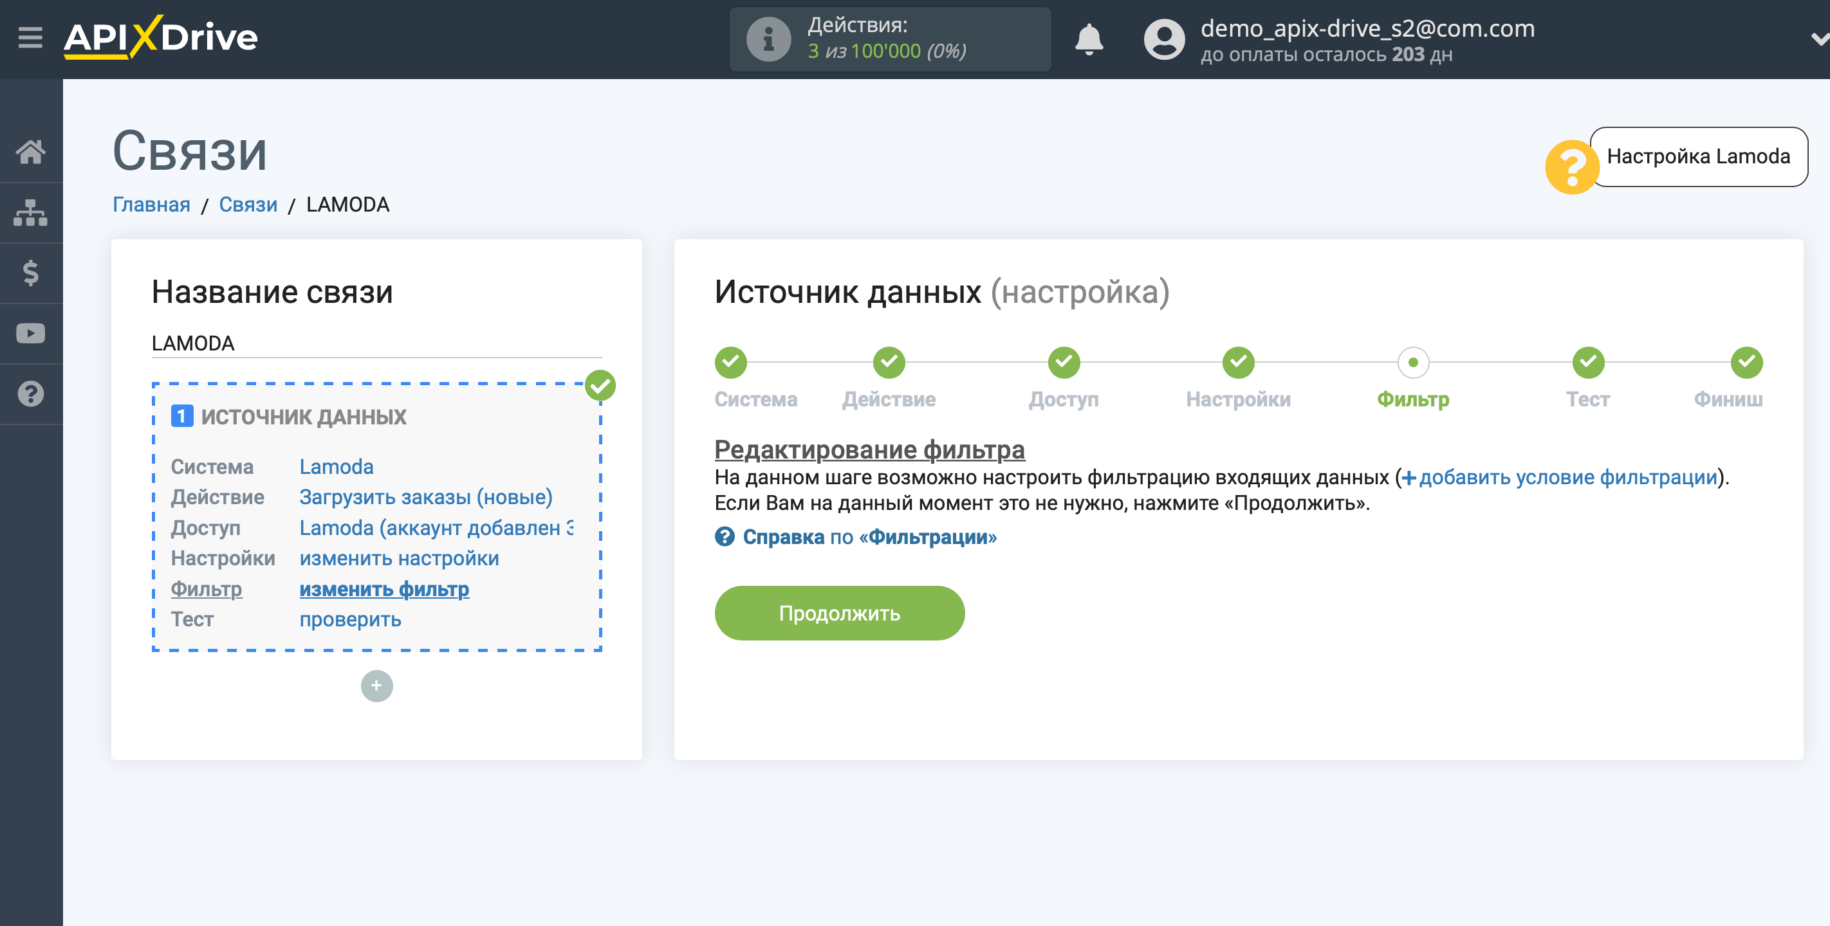Image resolution: width=1830 pixels, height=926 pixels.
Task: Click the help icon next to Справка
Action: pos(725,537)
